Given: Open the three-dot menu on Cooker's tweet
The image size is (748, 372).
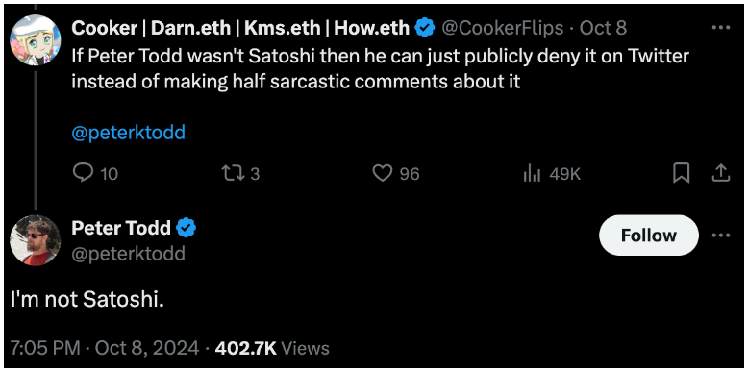Looking at the screenshot, I should 721,27.
